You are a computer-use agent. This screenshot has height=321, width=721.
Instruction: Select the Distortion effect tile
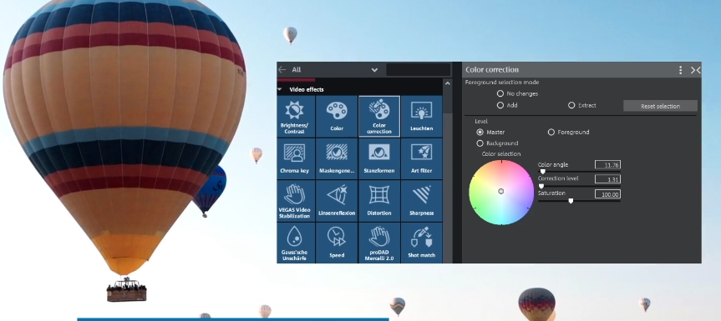coord(379,201)
